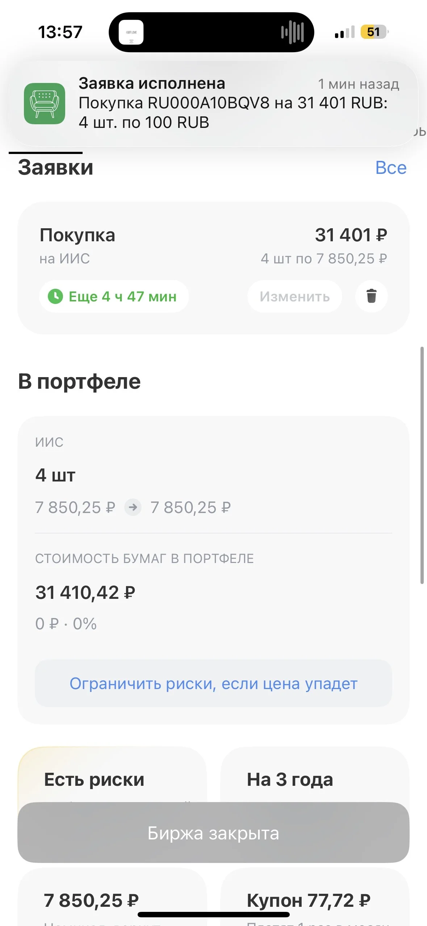Tap the Биржа закрыта button
The width and height of the screenshot is (427, 926).
pyautogui.click(x=213, y=833)
